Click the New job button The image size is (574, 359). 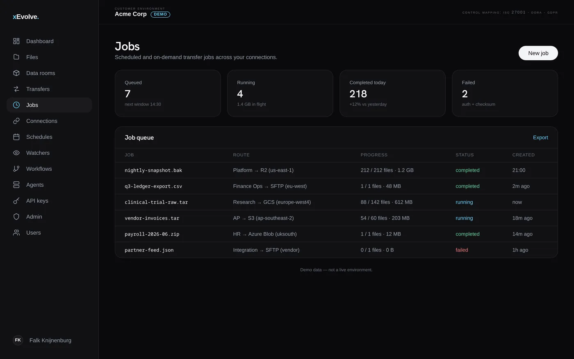tap(538, 53)
